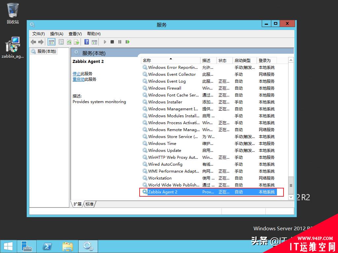
Task: Click the gear icon of Windows Firewall row
Action: tap(145, 88)
